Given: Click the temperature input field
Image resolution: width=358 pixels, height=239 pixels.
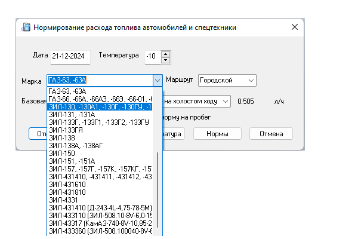Looking at the screenshot, I should (x=152, y=57).
